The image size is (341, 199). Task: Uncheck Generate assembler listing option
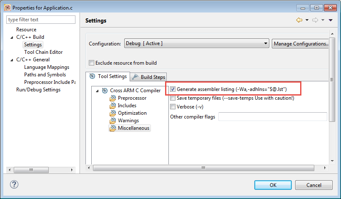tap(173, 89)
